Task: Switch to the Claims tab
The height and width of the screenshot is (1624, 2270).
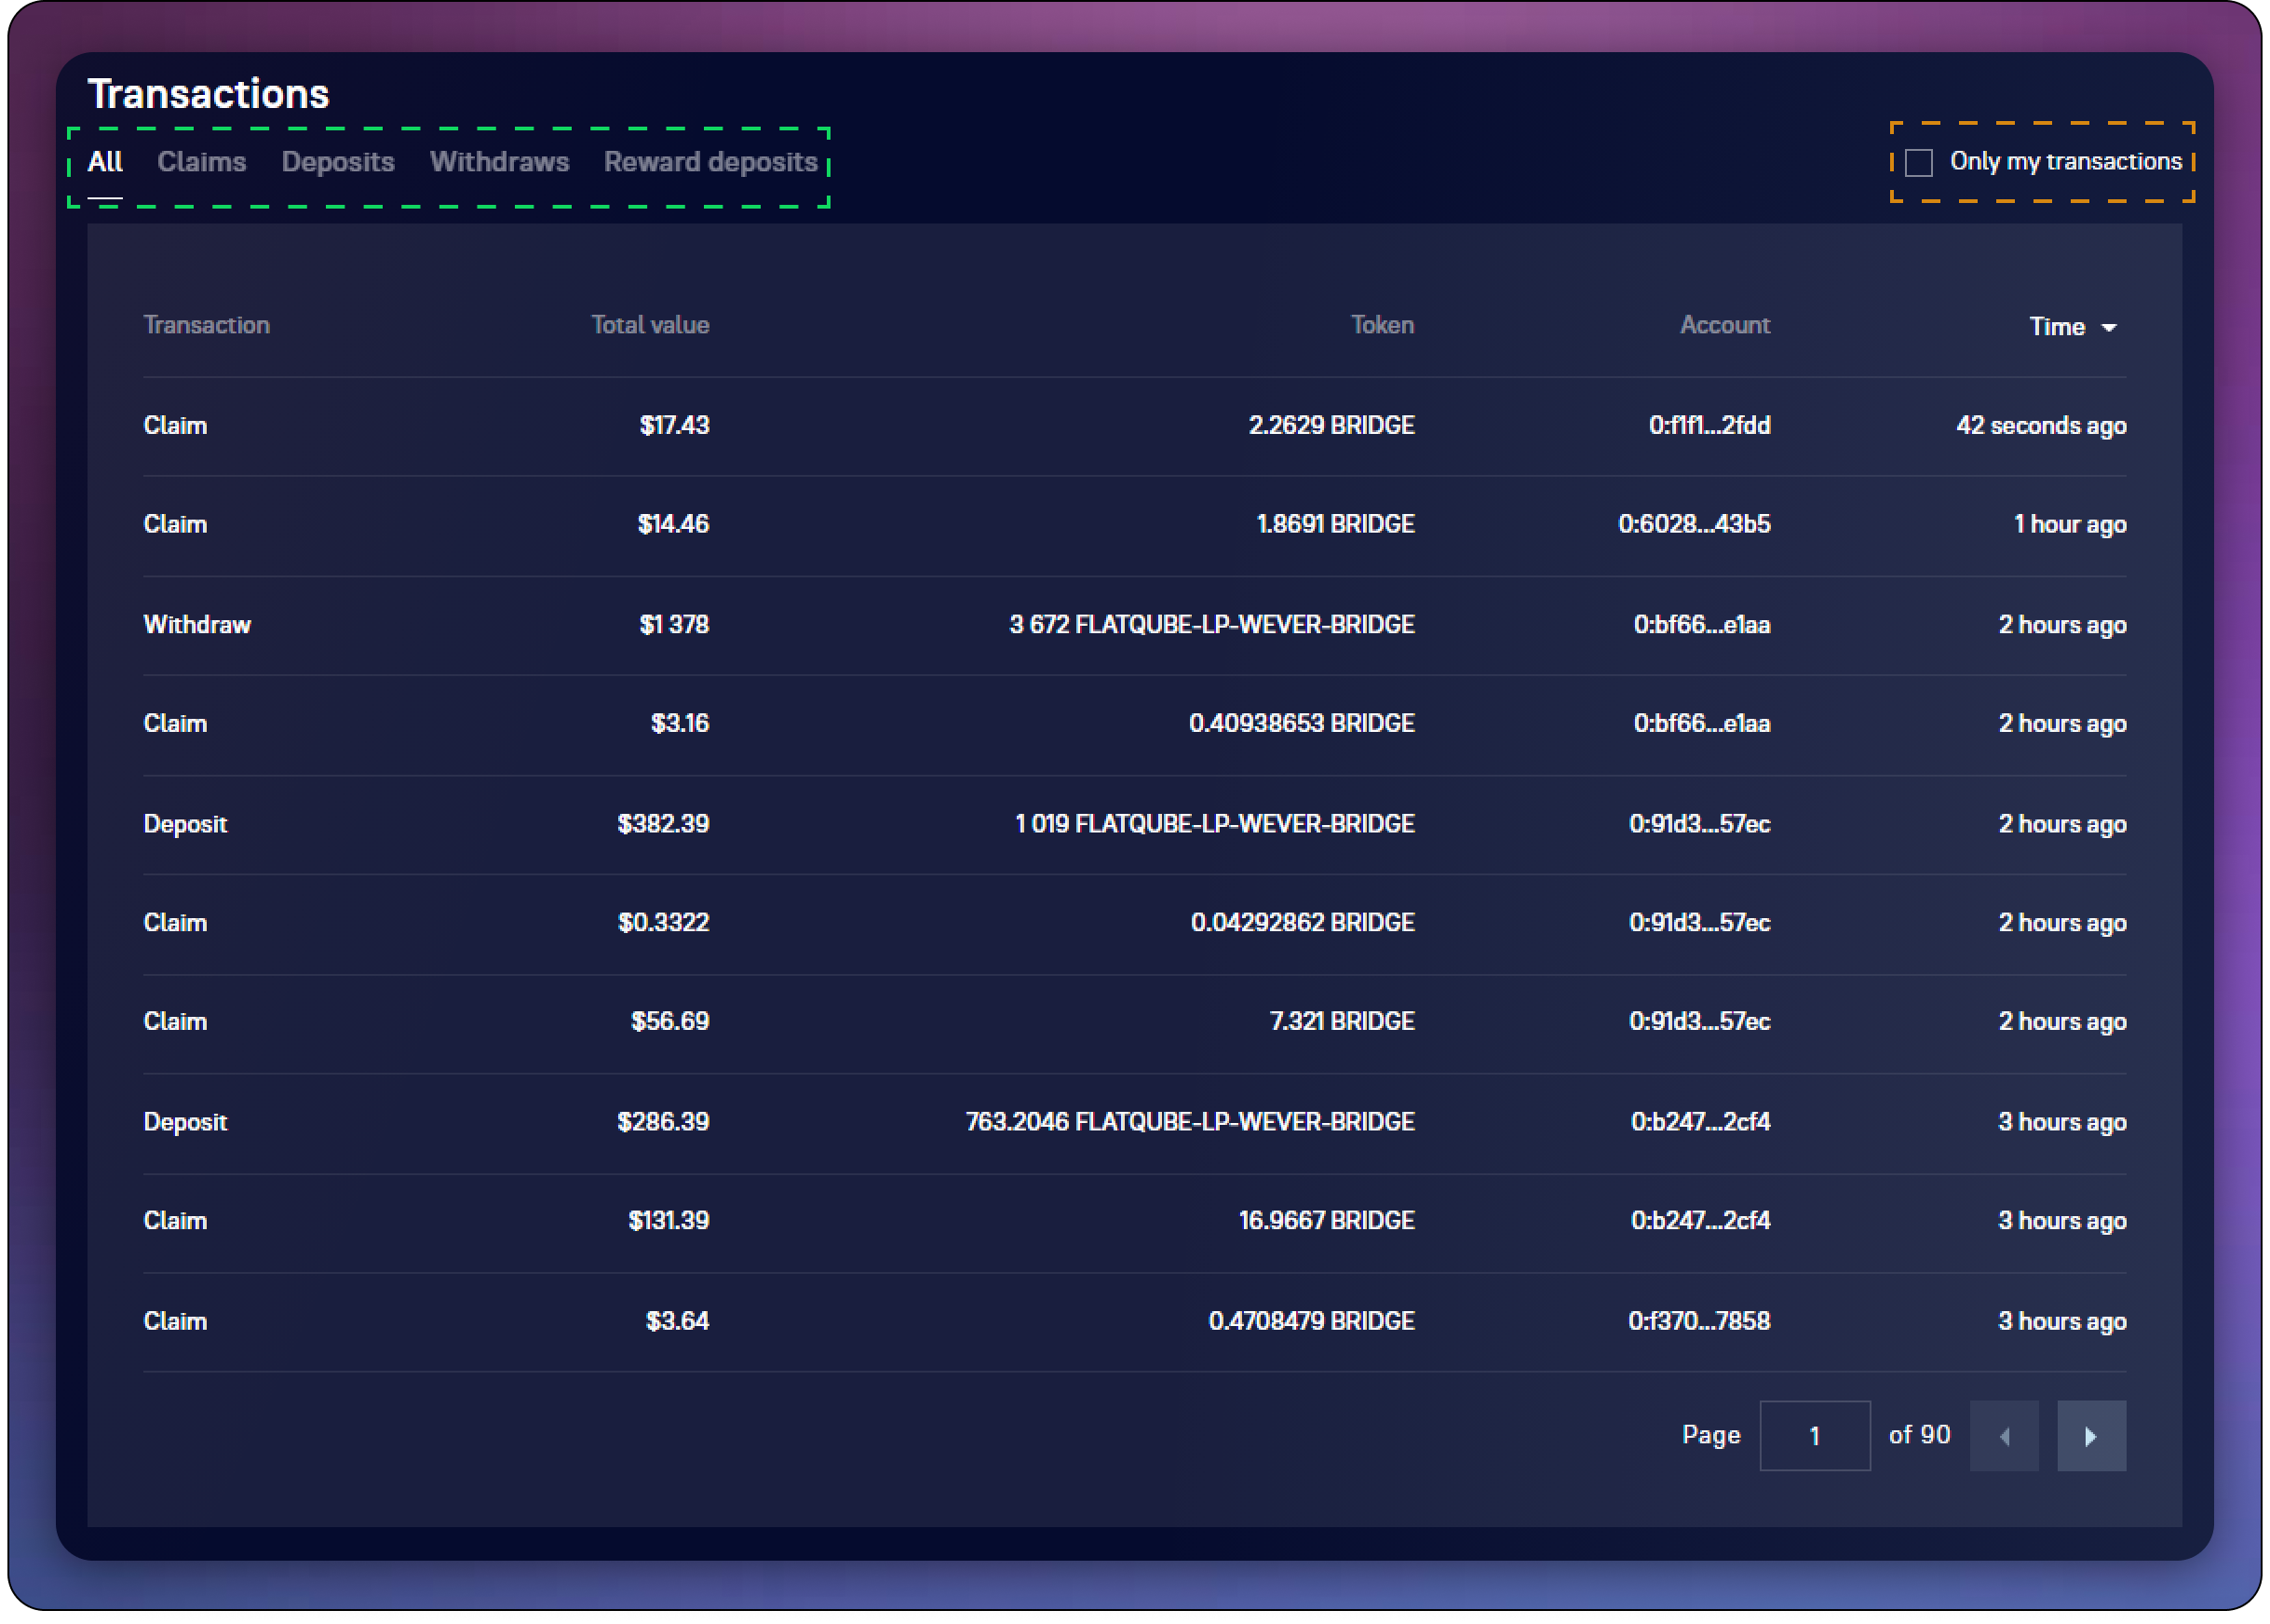Action: coord(201,162)
